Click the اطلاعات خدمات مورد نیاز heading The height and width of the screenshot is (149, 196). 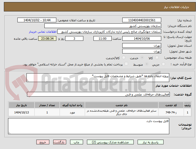tap(173, 86)
